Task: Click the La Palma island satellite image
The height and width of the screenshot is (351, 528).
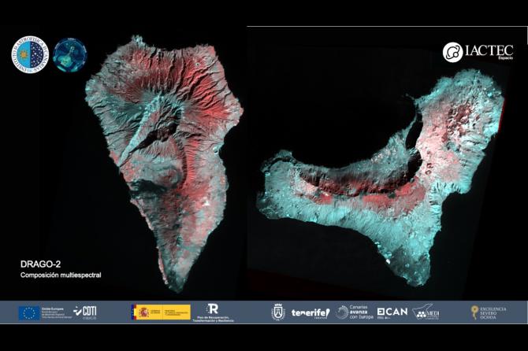Action: click(164, 163)
